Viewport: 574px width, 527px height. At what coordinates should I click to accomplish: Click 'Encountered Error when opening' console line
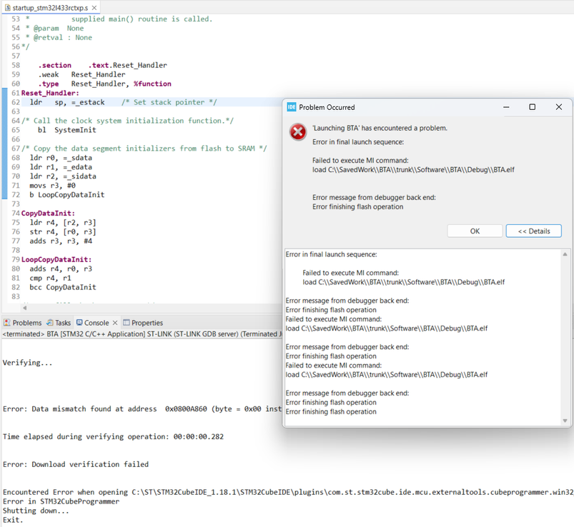288,492
